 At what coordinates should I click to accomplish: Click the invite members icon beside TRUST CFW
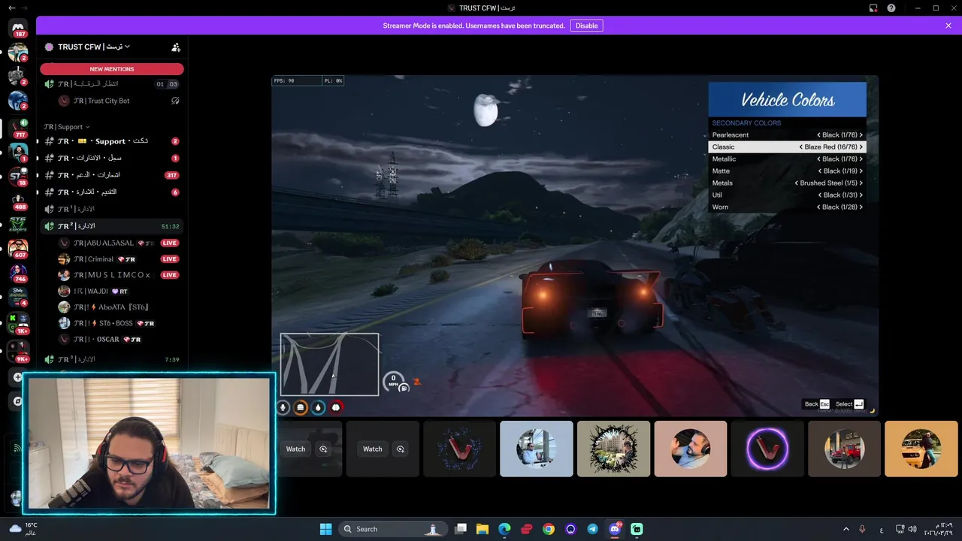[x=176, y=47]
